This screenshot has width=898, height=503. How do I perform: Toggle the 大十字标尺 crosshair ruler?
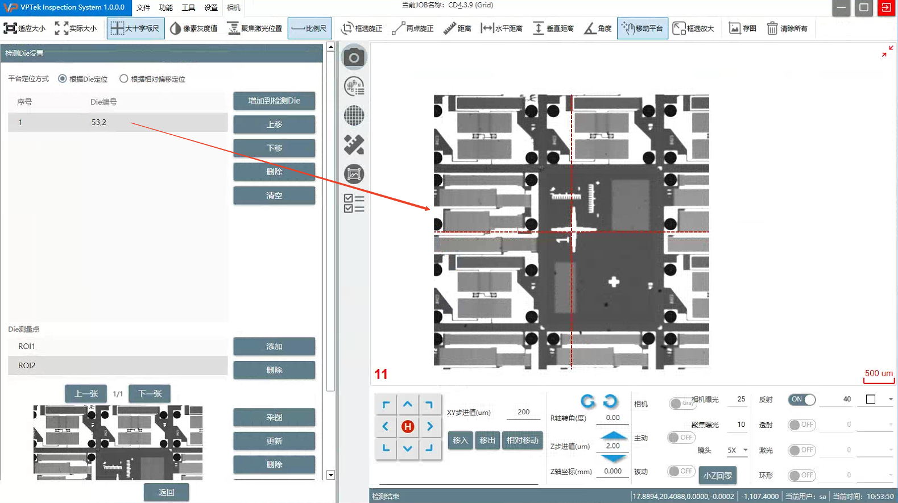point(135,28)
